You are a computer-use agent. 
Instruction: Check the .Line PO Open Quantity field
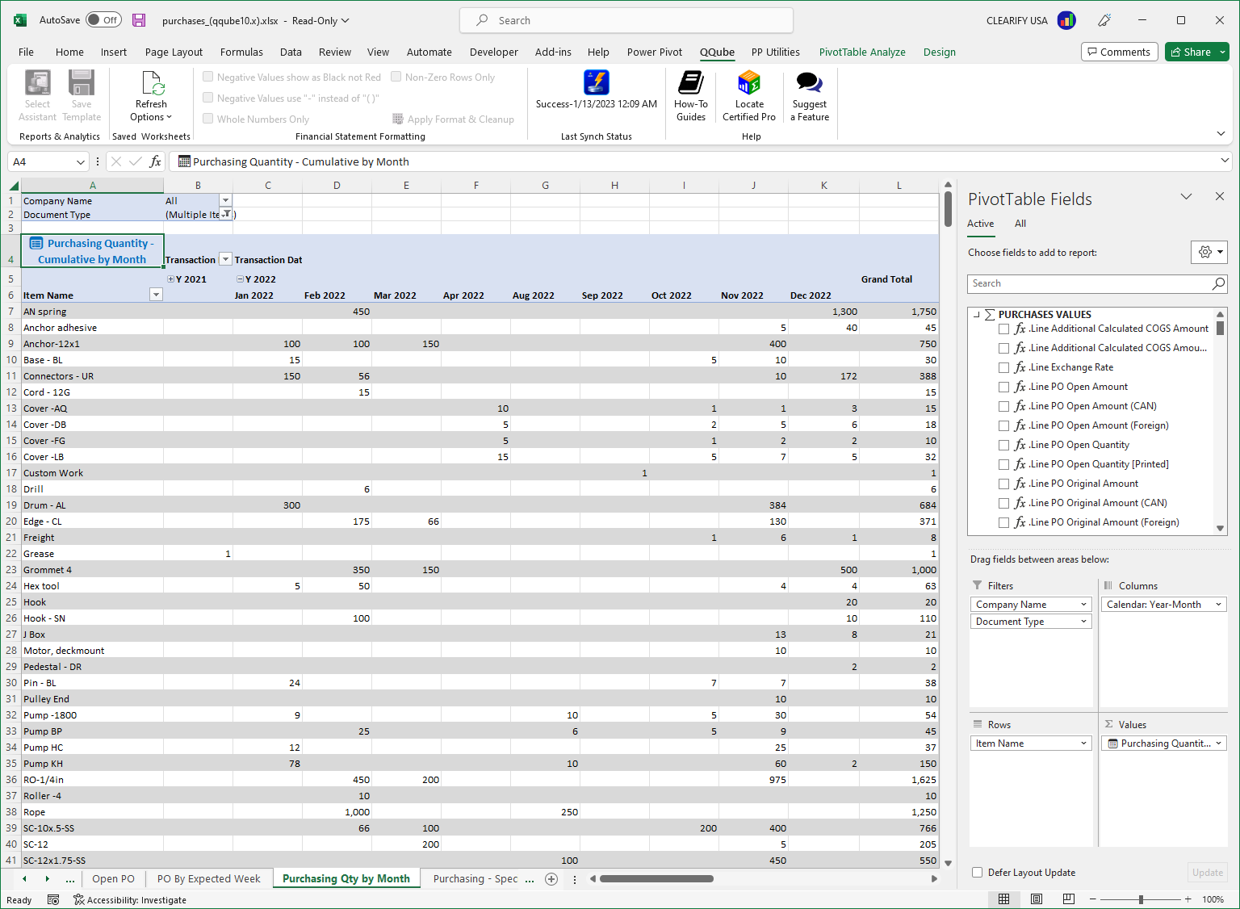tap(1003, 445)
